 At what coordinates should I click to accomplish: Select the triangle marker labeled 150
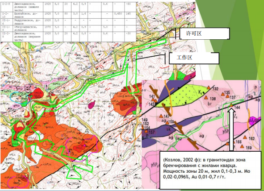(x=167, y=123)
